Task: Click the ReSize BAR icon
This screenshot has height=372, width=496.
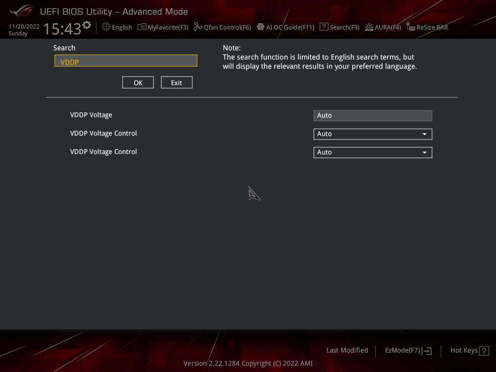Action: click(411, 27)
